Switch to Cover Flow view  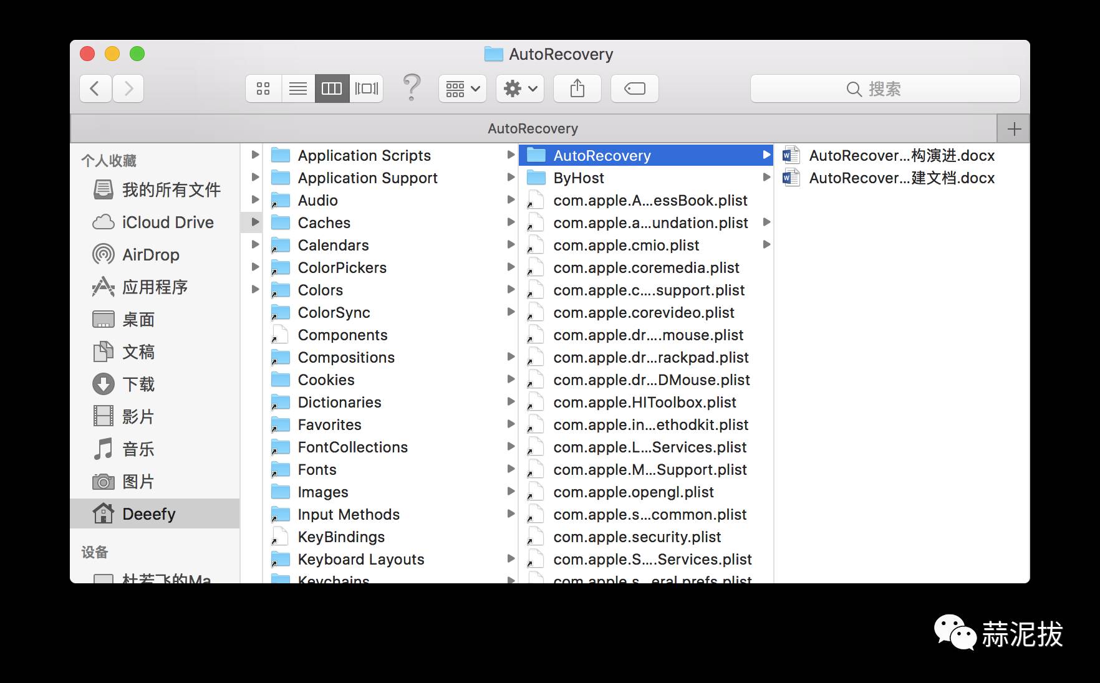pyautogui.click(x=366, y=88)
